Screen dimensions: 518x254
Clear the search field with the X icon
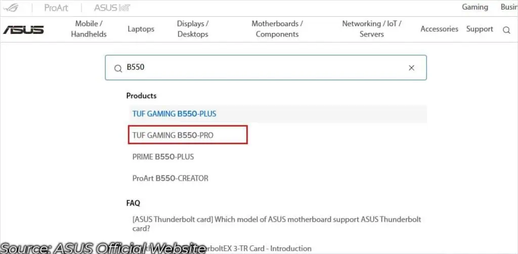pyautogui.click(x=411, y=68)
